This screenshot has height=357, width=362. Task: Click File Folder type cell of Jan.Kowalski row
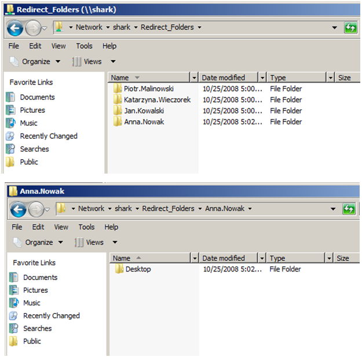pyautogui.click(x=286, y=111)
